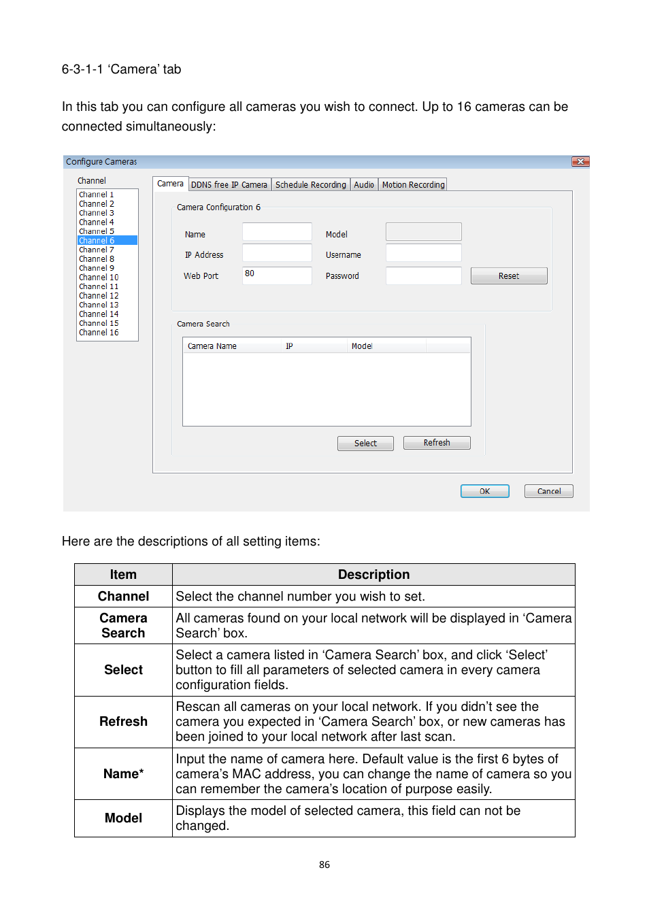Select Channel 4 in the list
The width and height of the screenshot is (649, 919).
click(x=107, y=222)
